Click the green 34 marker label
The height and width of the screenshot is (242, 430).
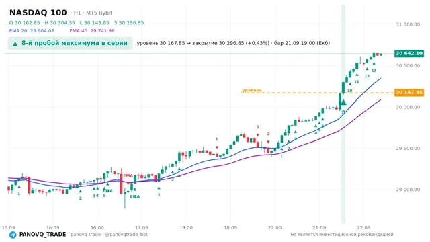tap(95, 196)
